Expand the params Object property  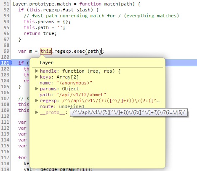[37, 89]
